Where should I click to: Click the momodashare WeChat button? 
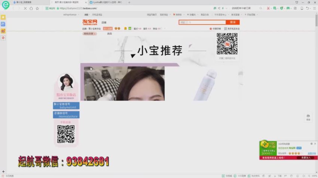66,115
